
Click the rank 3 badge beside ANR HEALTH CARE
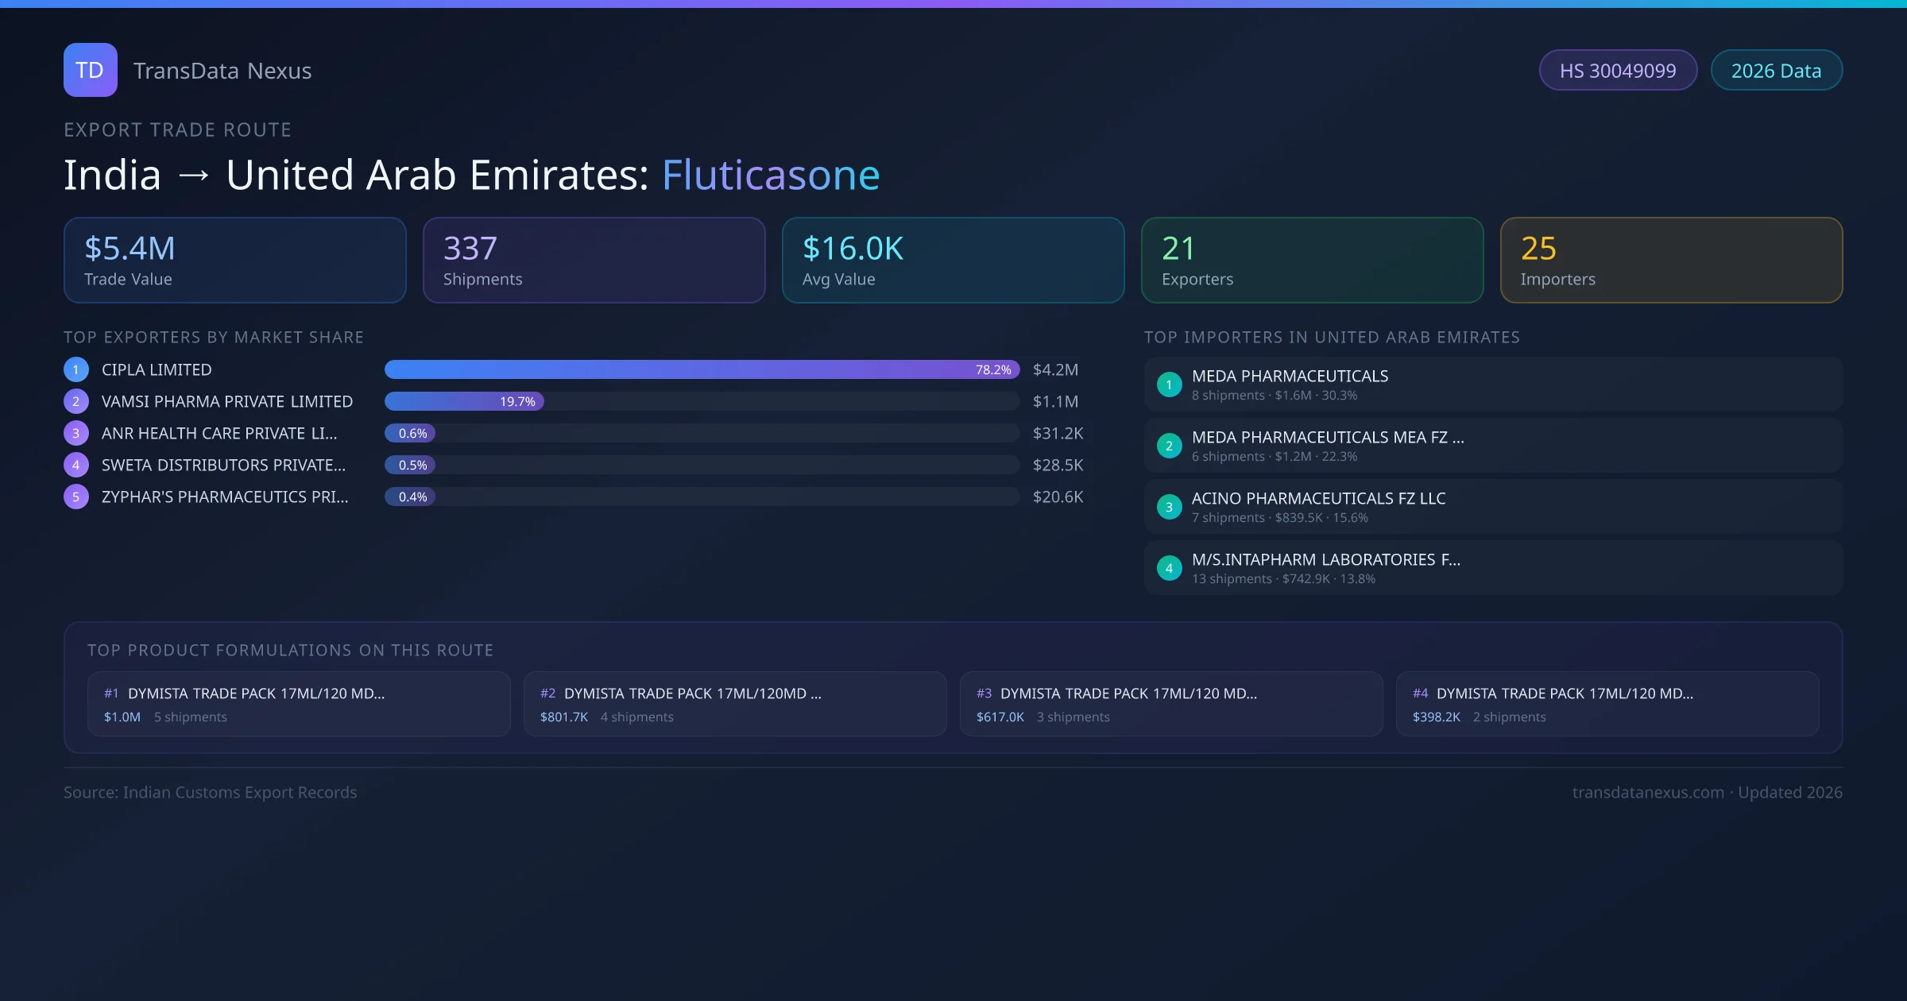pyautogui.click(x=76, y=433)
